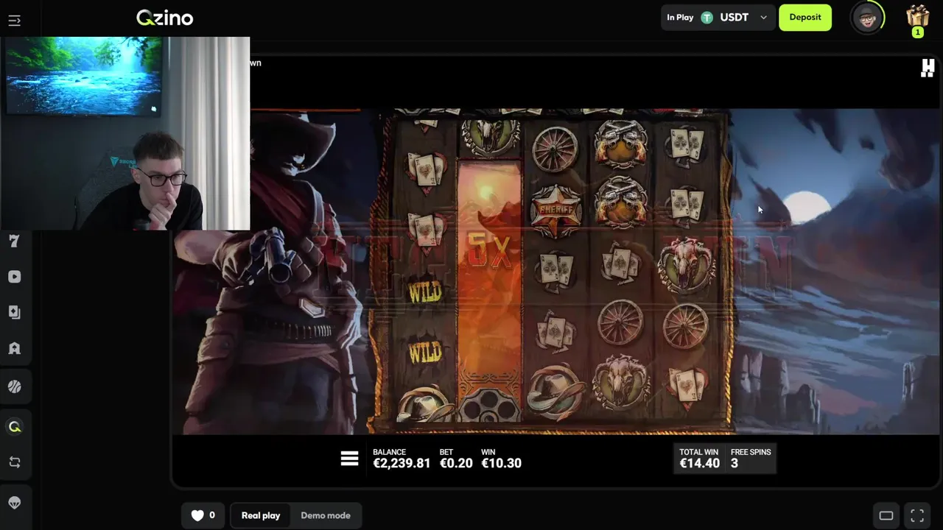Screen dimensions: 943x530
Task: Open the live play video sidebar icon
Action: tap(15, 277)
